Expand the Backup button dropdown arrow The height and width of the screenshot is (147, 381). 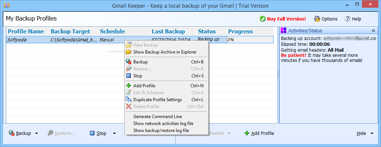pyautogui.click(x=36, y=133)
